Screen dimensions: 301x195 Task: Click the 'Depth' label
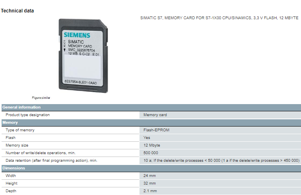[x=11, y=191]
